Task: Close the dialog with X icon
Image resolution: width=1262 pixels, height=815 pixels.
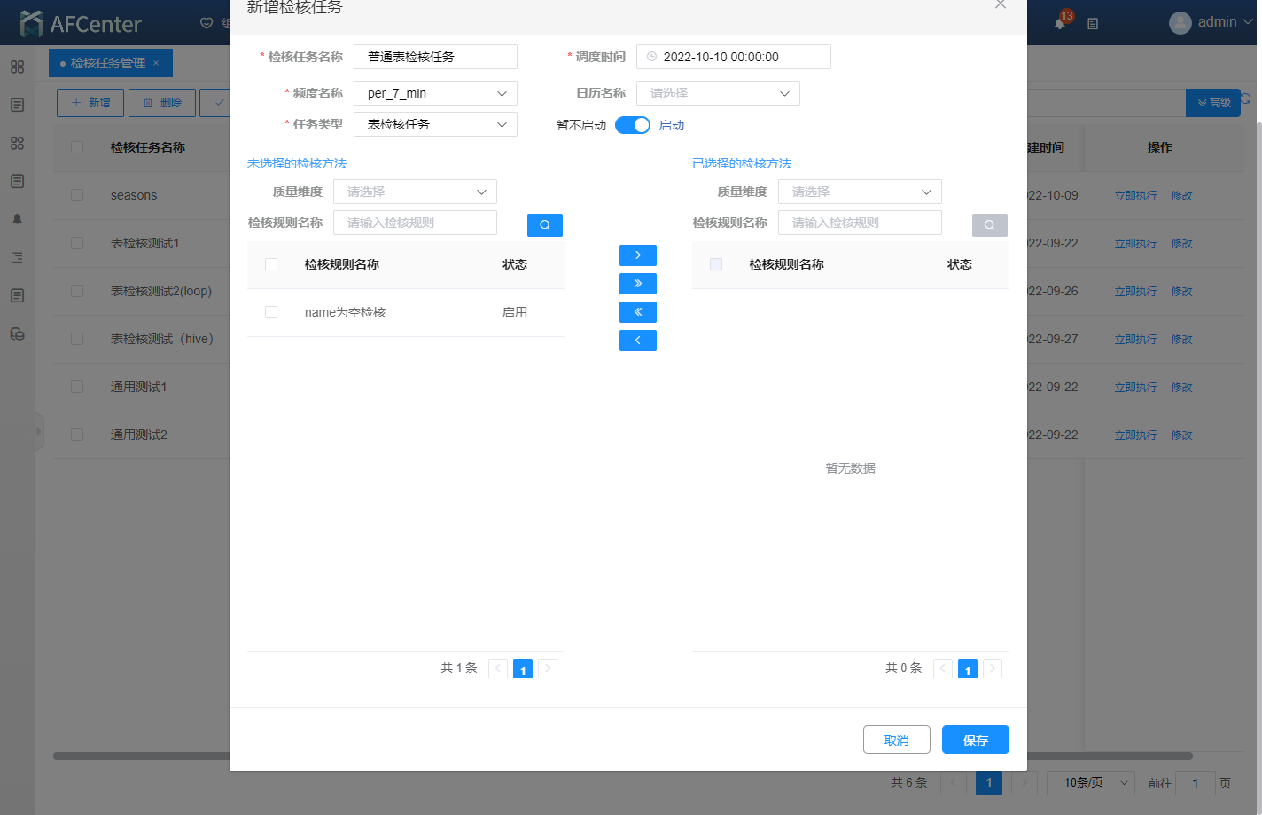Action: pyautogui.click(x=1000, y=5)
